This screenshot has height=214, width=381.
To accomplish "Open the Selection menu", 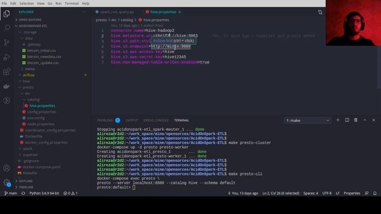I will (27, 4).
